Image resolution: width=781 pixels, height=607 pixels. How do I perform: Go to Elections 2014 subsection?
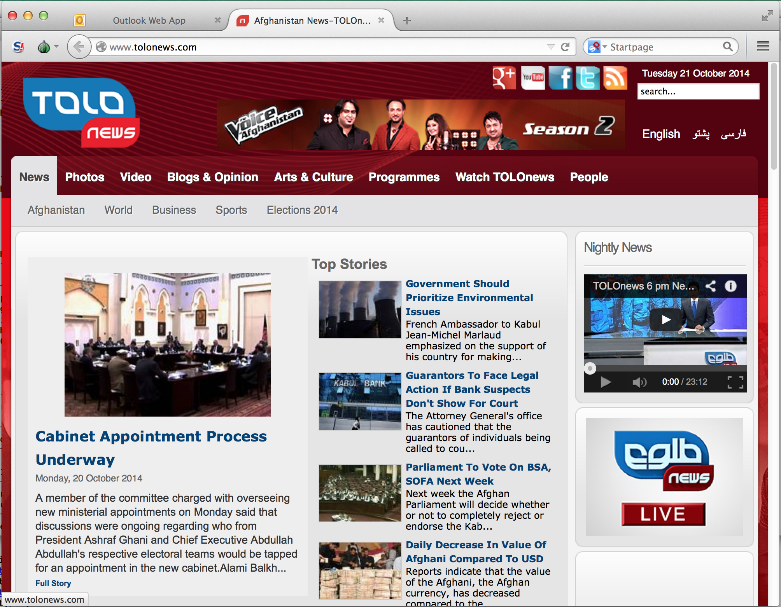click(x=302, y=210)
